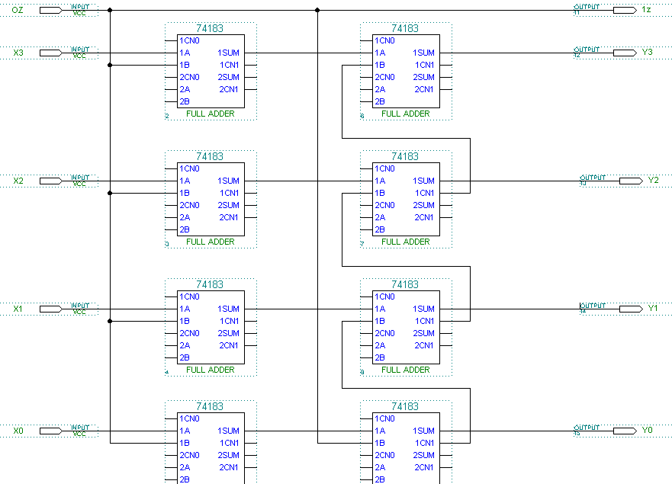Select the X2 input pin symbol
The height and width of the screenshot is (484, 672).
[x=51, y=181]
